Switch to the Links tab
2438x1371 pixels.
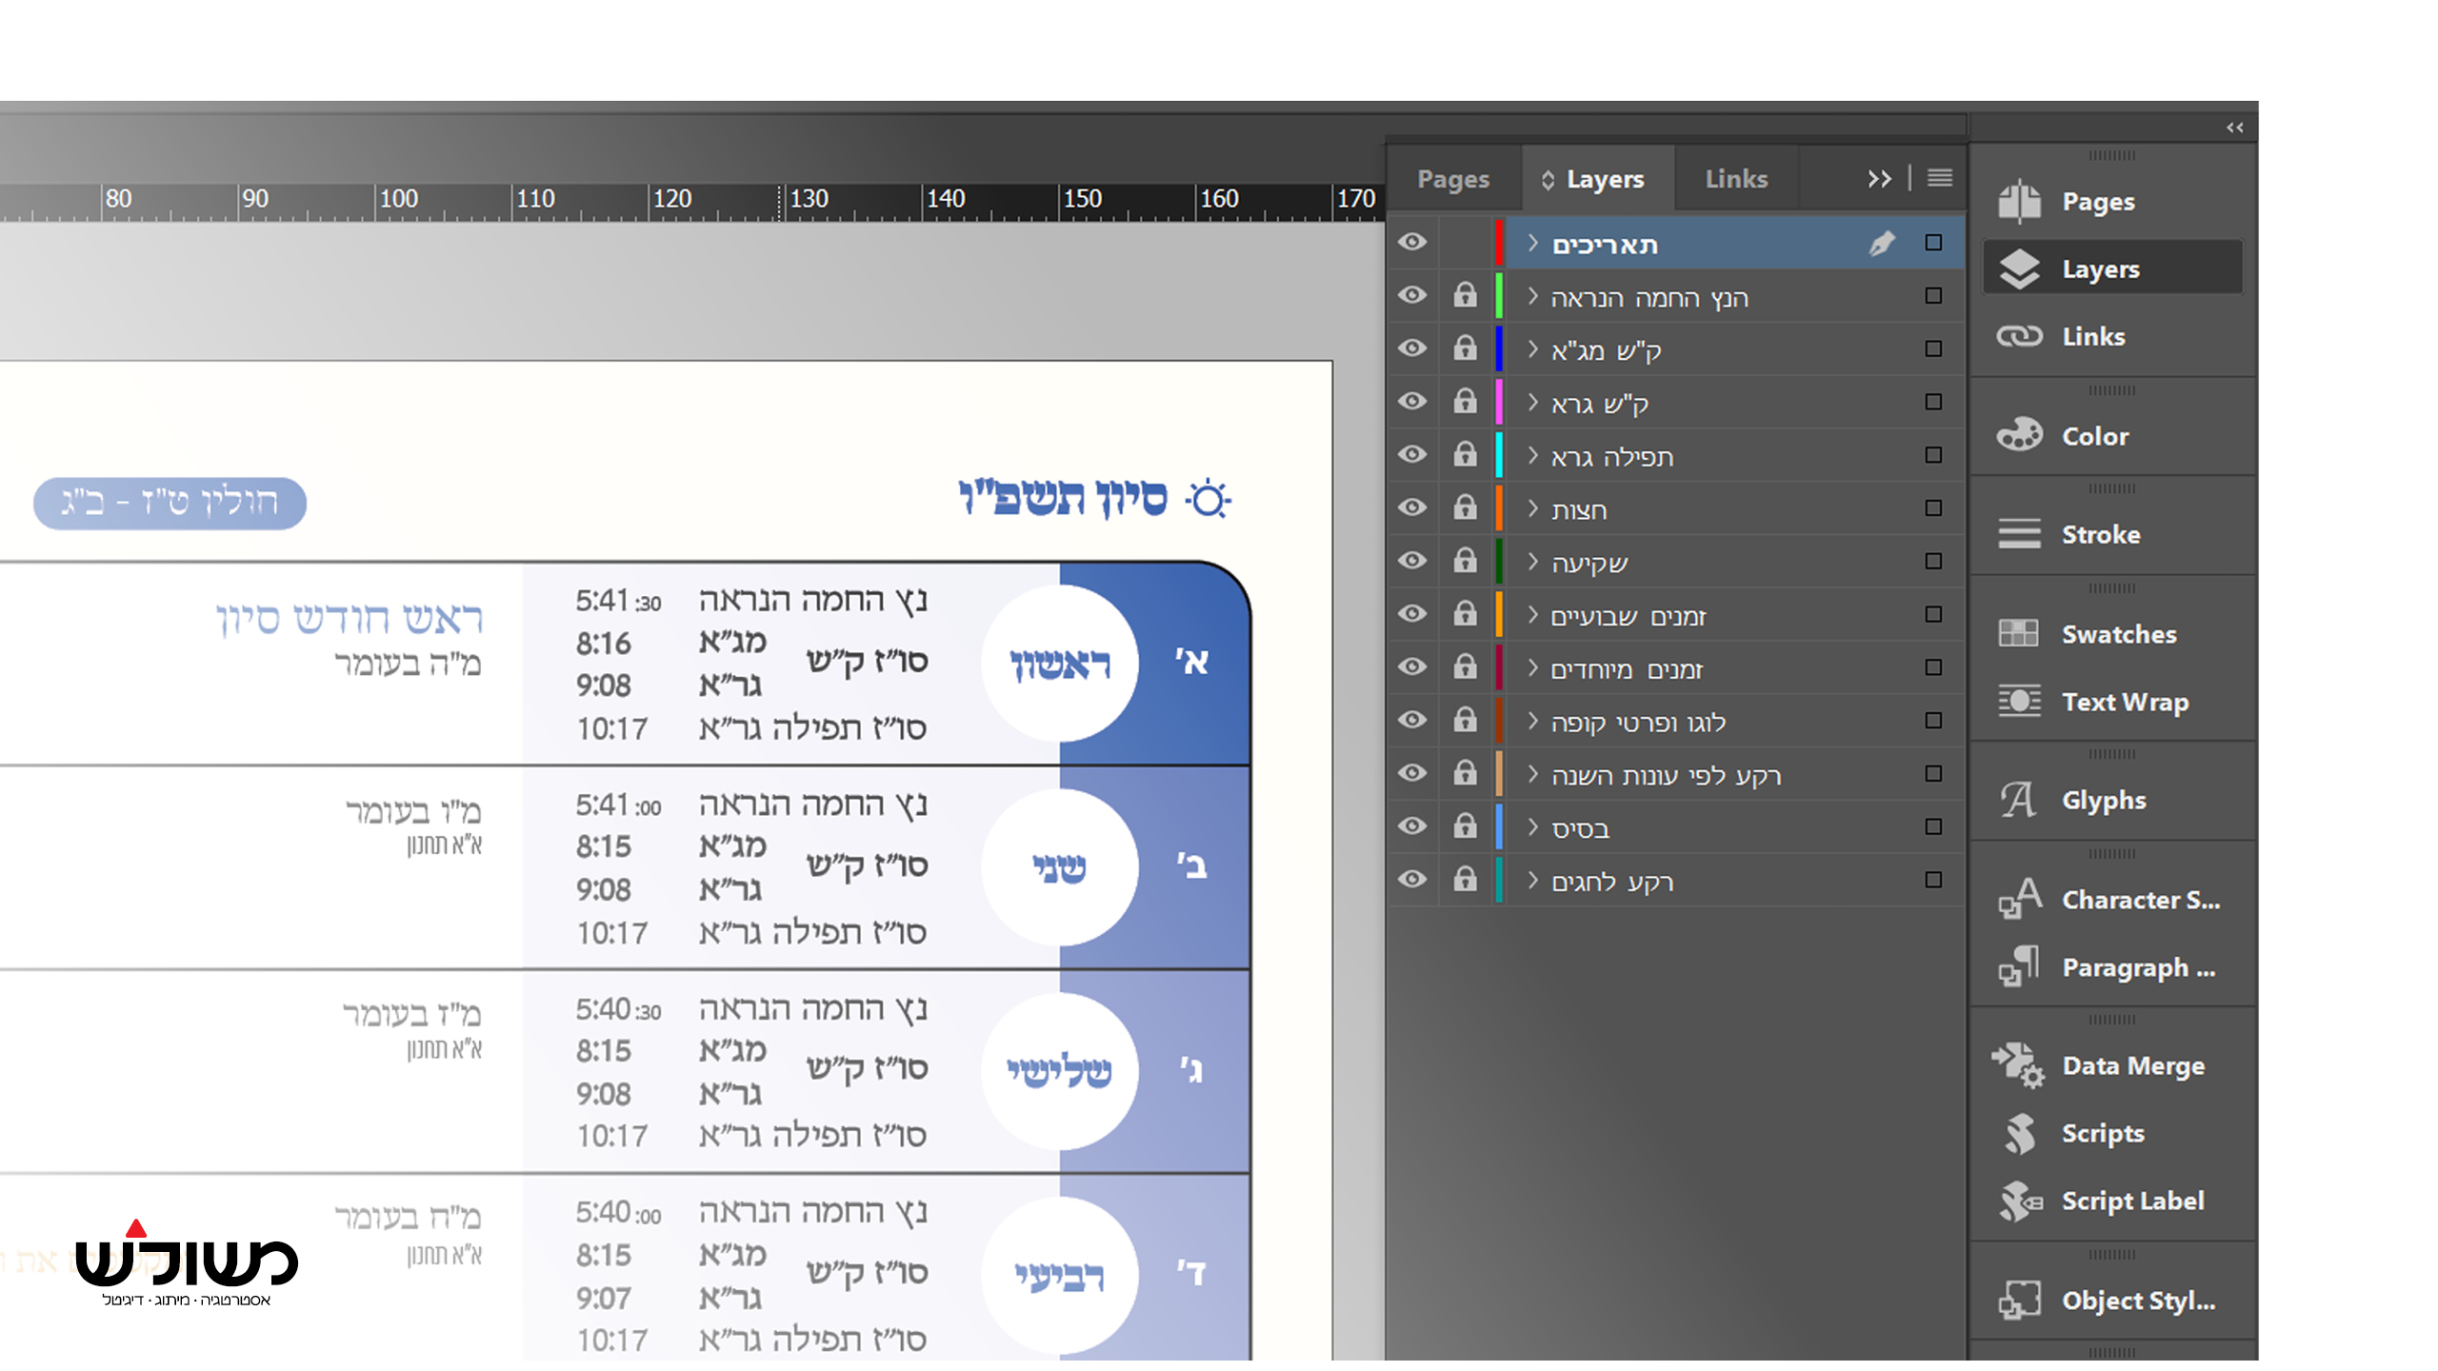coord(1735,178)
